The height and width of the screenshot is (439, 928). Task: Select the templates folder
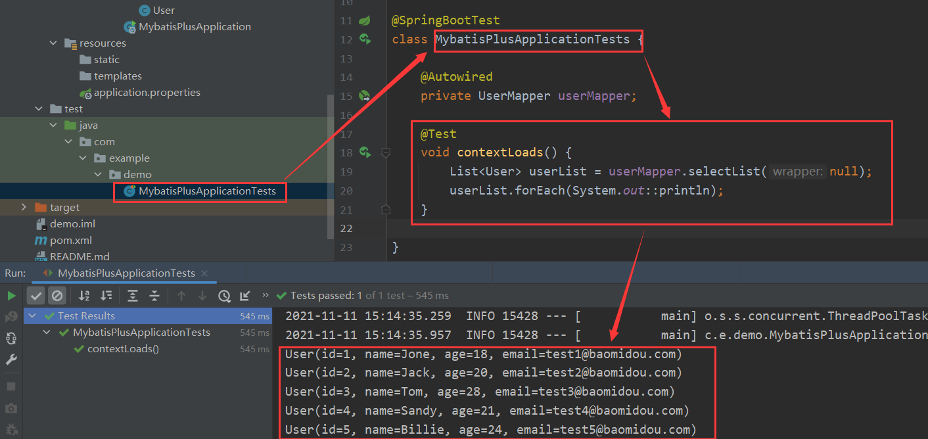coord(110,76)
